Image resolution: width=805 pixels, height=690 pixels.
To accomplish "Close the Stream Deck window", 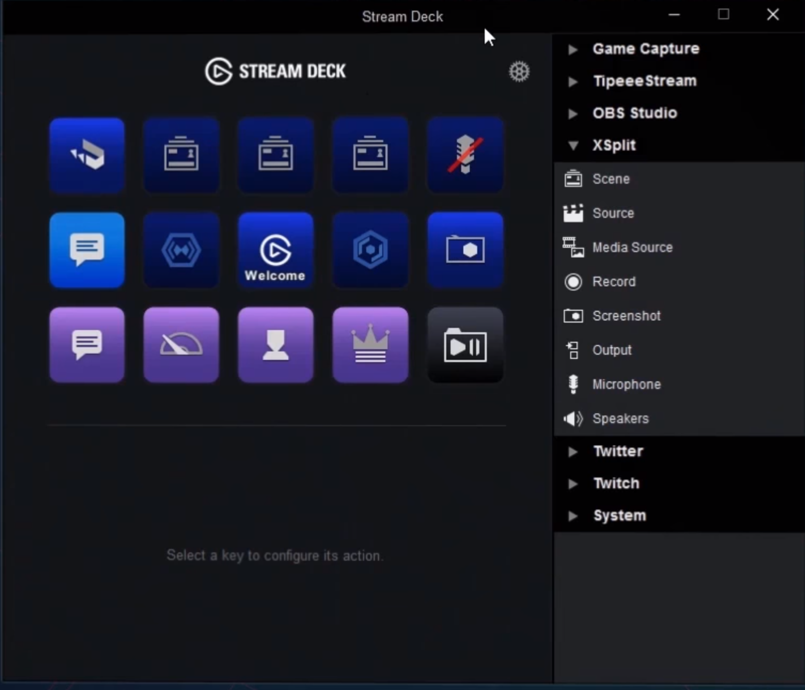I will [x=772, y=14].
